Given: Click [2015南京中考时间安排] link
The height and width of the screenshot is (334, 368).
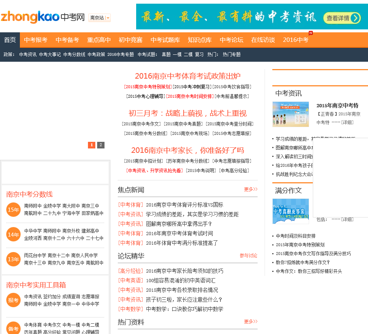Looking at the screenshot, I should pyautogui.click(x=190, y=96).
